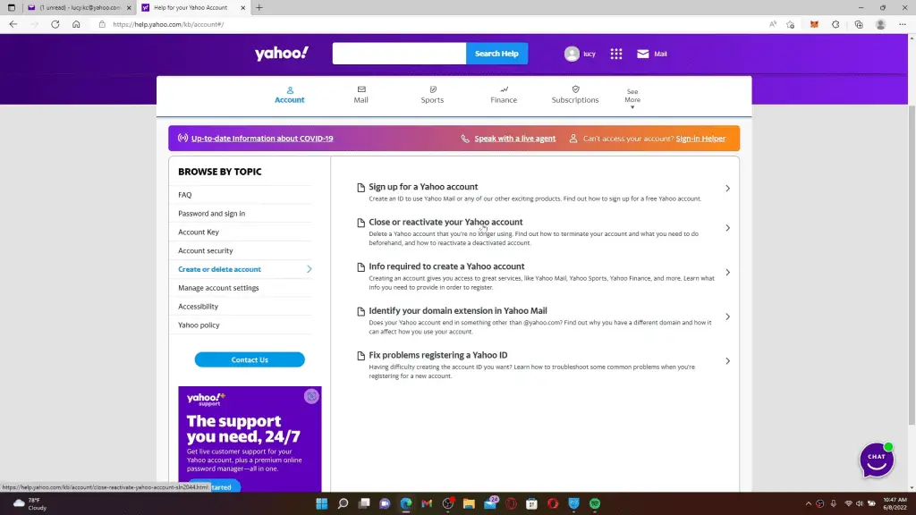Click the browser home icon
Viewport: 916px width, 515px height.
(76, 24)
